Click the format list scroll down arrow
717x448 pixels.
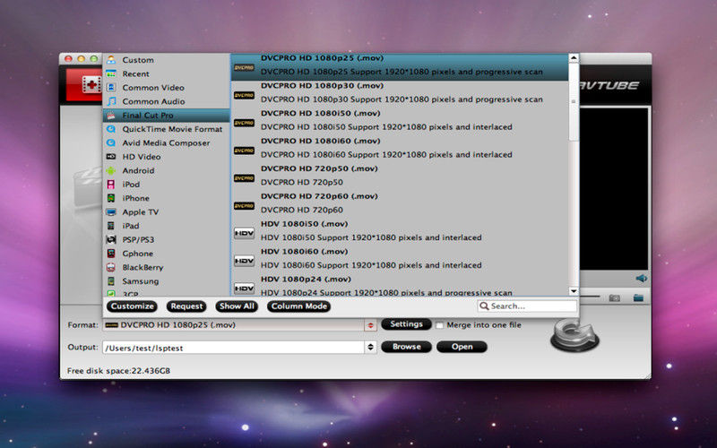coord(574,290)
